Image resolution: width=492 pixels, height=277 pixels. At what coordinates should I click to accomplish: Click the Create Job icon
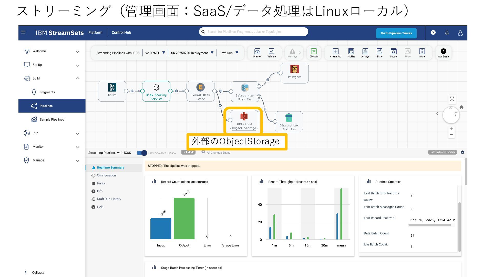point(335,51)
